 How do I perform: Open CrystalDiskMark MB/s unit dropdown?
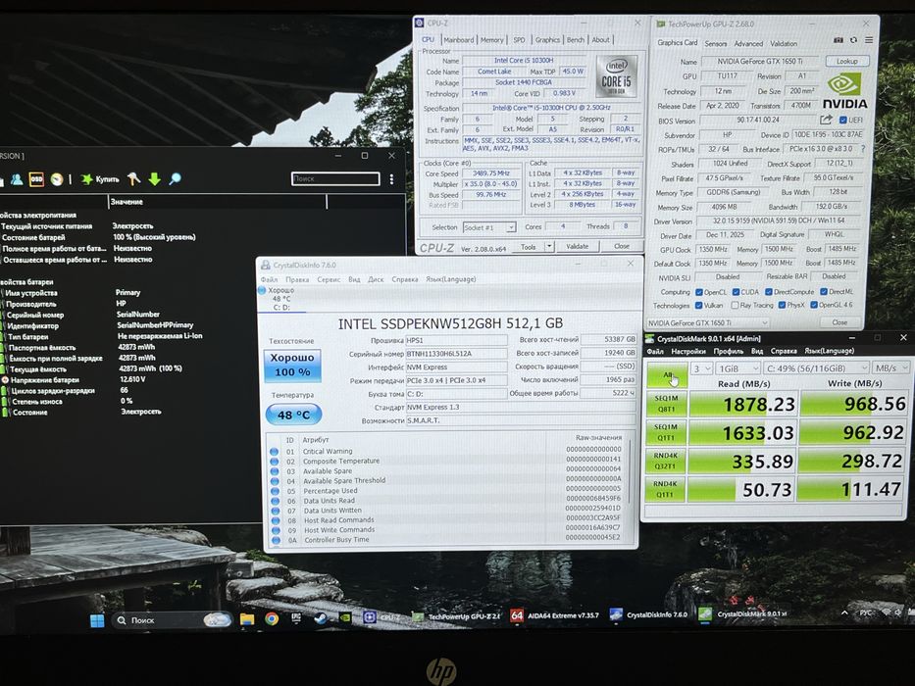[x=890, y=368]
